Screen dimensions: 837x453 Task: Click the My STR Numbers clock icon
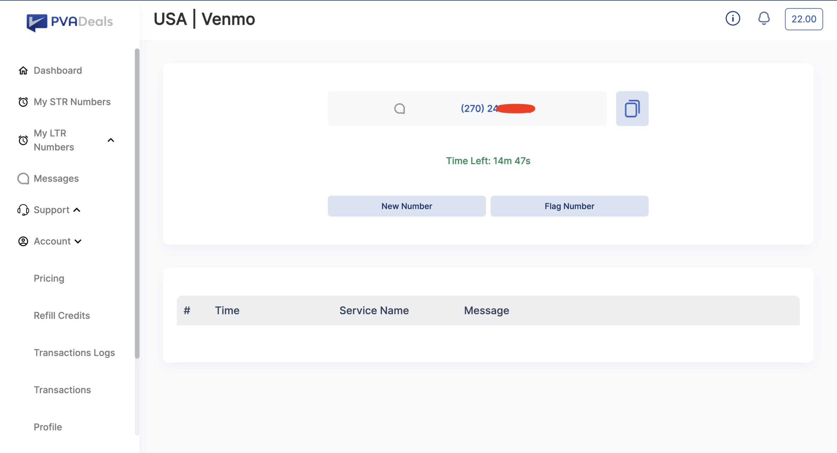[x=23, y=102]
